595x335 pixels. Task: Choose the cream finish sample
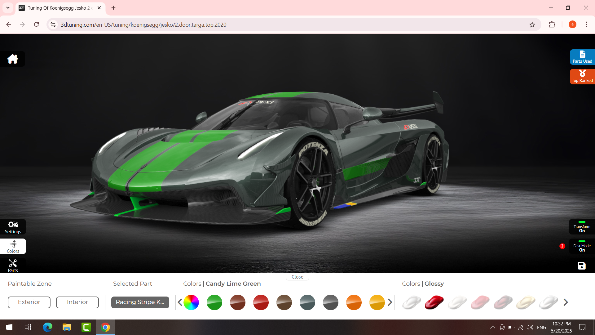click(526, 302)
